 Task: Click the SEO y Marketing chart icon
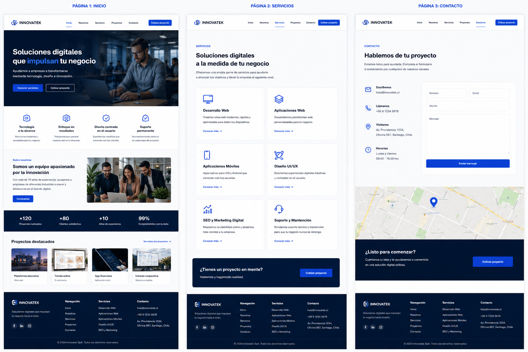coord(208,209)
